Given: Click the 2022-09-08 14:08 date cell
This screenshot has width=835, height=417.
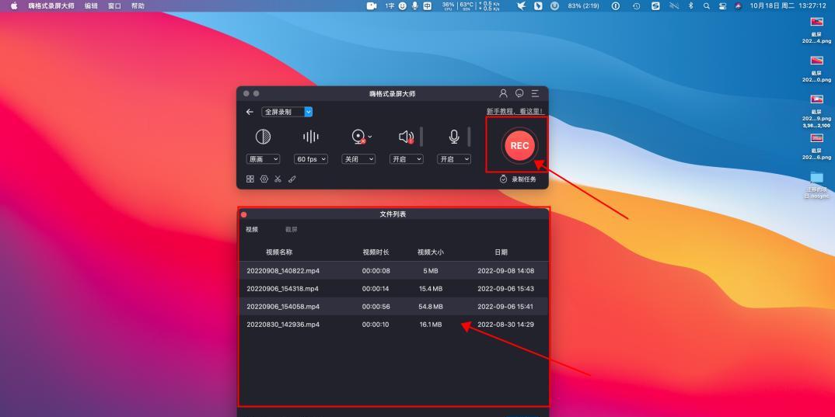Looking at the screenshot, I should pos(505,271).
